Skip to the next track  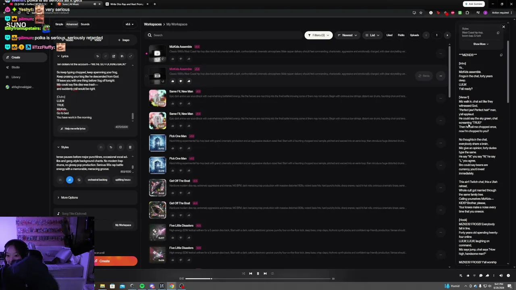tap(265, 273)
